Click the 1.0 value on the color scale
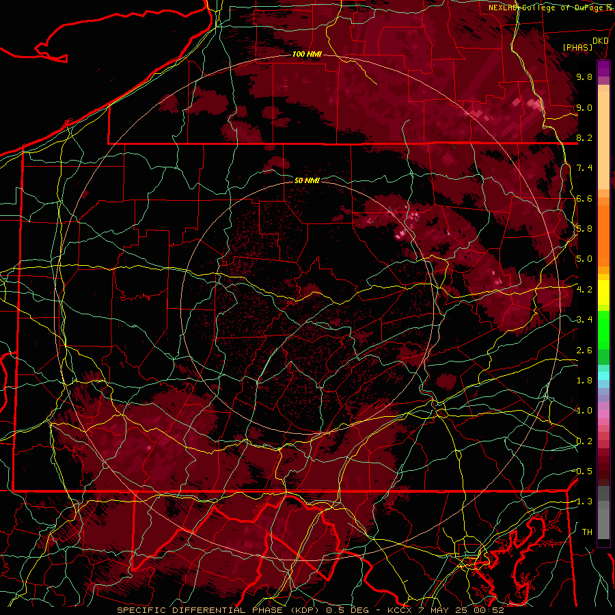615x615 pixels. [x=584, y=411]
